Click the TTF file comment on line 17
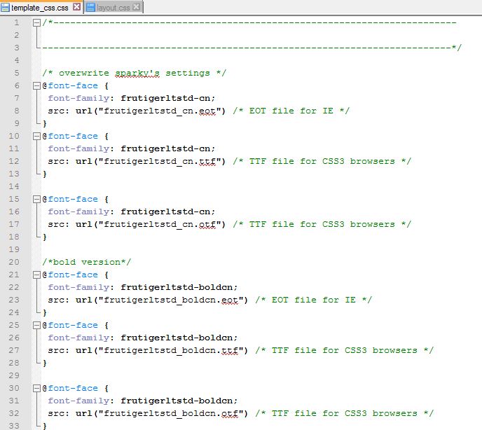The image size is (482, 430). point(322,224)
